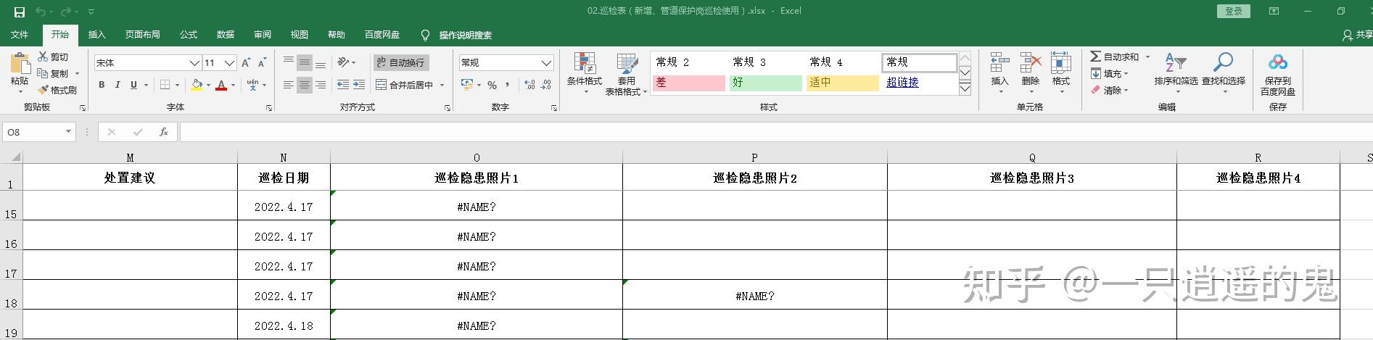Open the text orientation tool
Screen dimensions: 1373x340
(343, 62)
